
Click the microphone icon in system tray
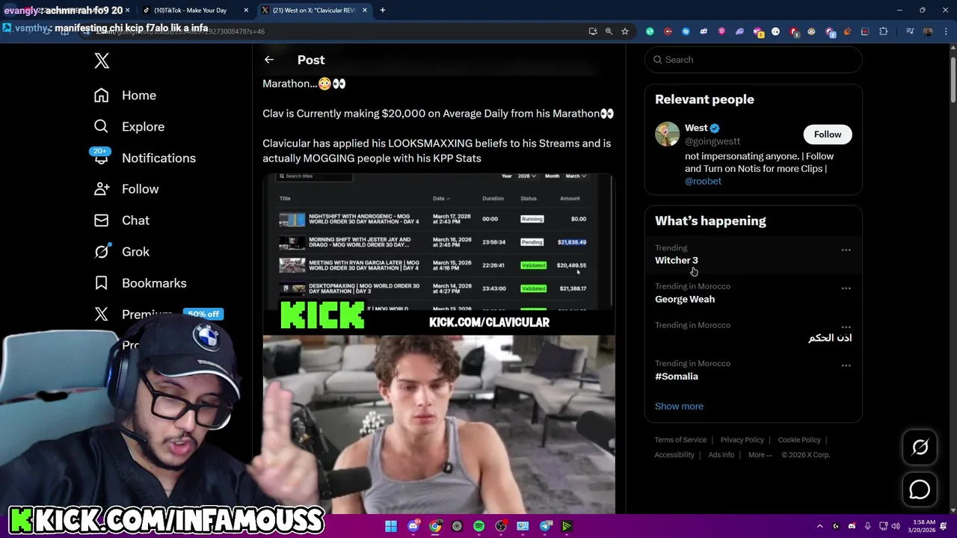(x=867, y=526)
